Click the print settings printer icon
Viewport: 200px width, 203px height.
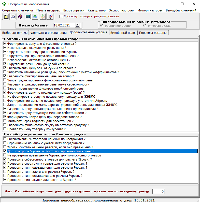13,17
